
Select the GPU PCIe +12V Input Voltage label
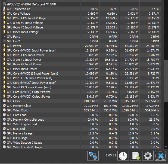tap(26, 18)
